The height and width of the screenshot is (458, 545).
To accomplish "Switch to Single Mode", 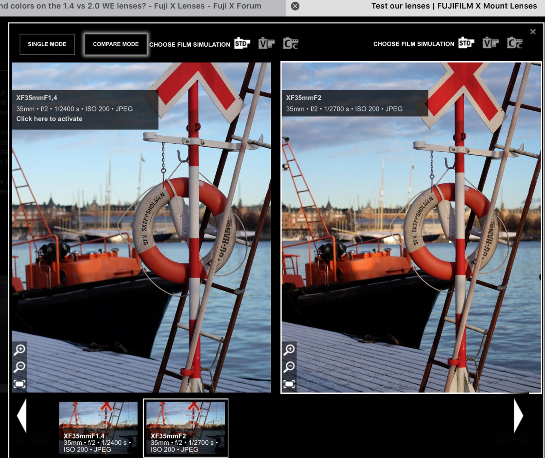I will click(x=47, y=44).
